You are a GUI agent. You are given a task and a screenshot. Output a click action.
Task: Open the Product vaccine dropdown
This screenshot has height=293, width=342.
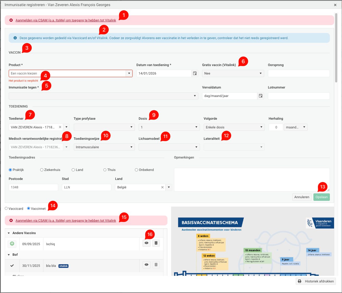click(129, 73)
